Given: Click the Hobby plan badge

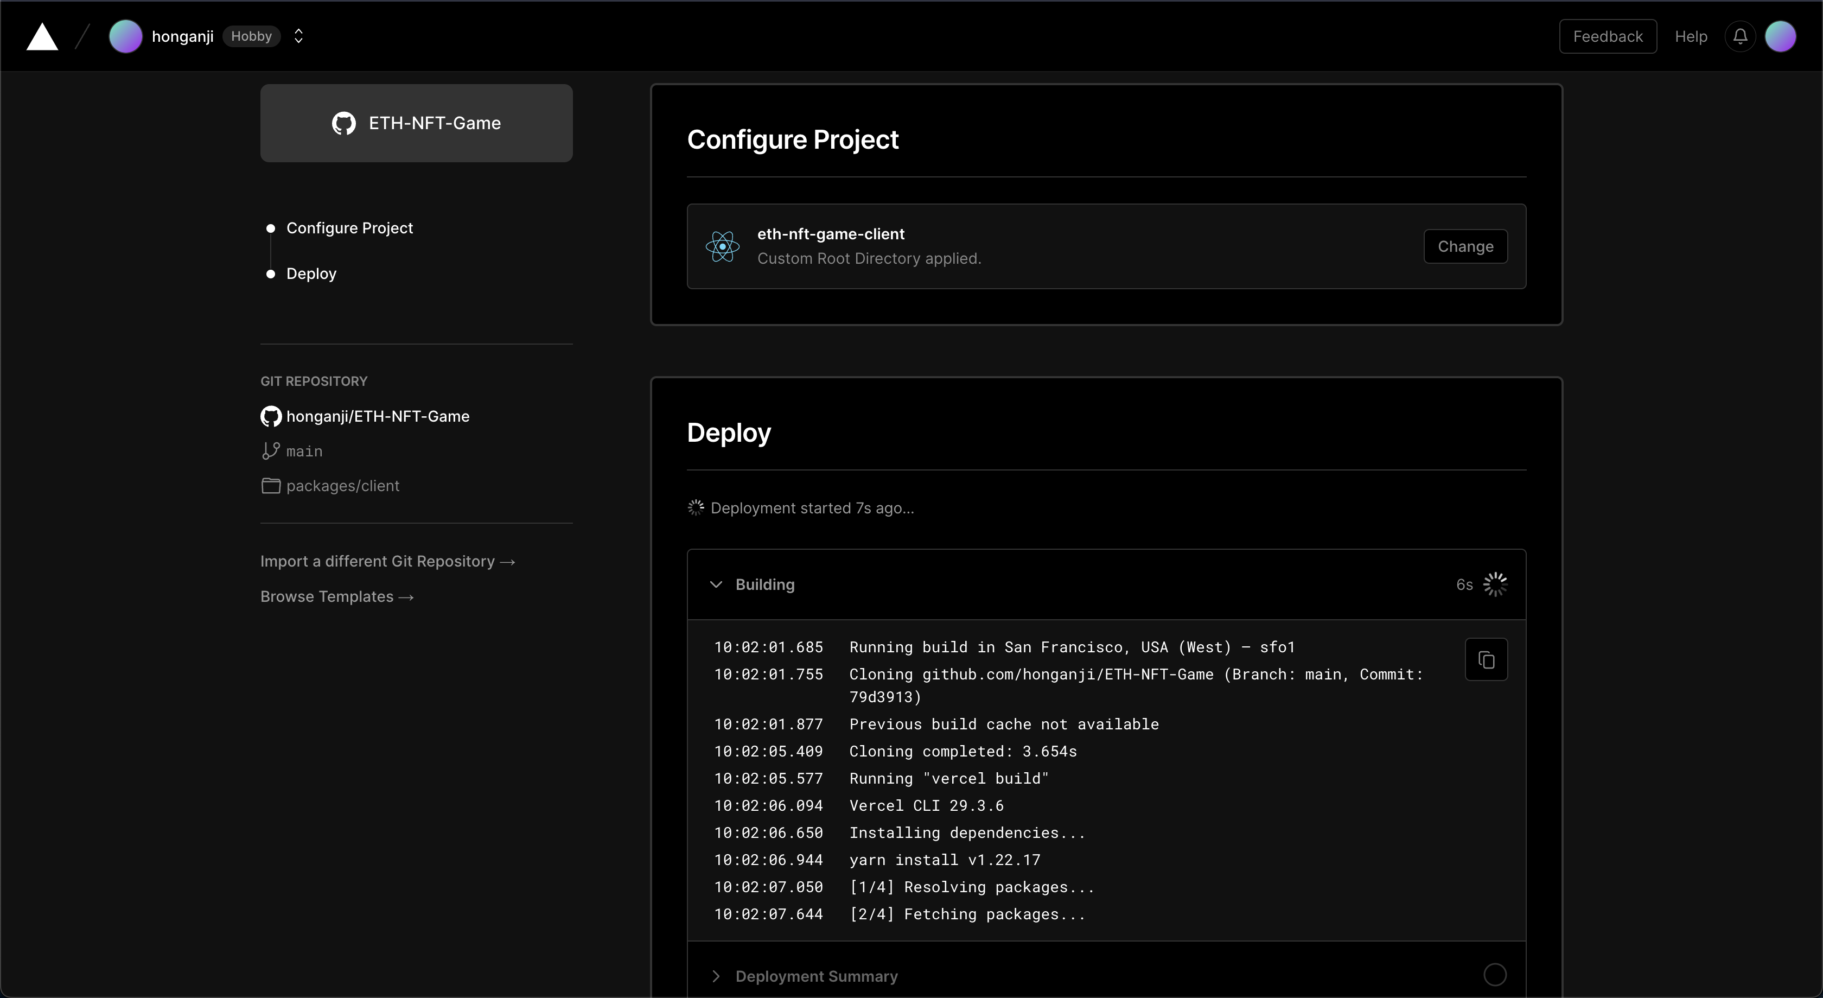Looking at the screenshot, I should click(x=251, y=36).
